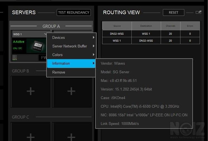Click the FW button on WSG 1
The width and height of the screenshot is (208, 141).
point(43,58)
